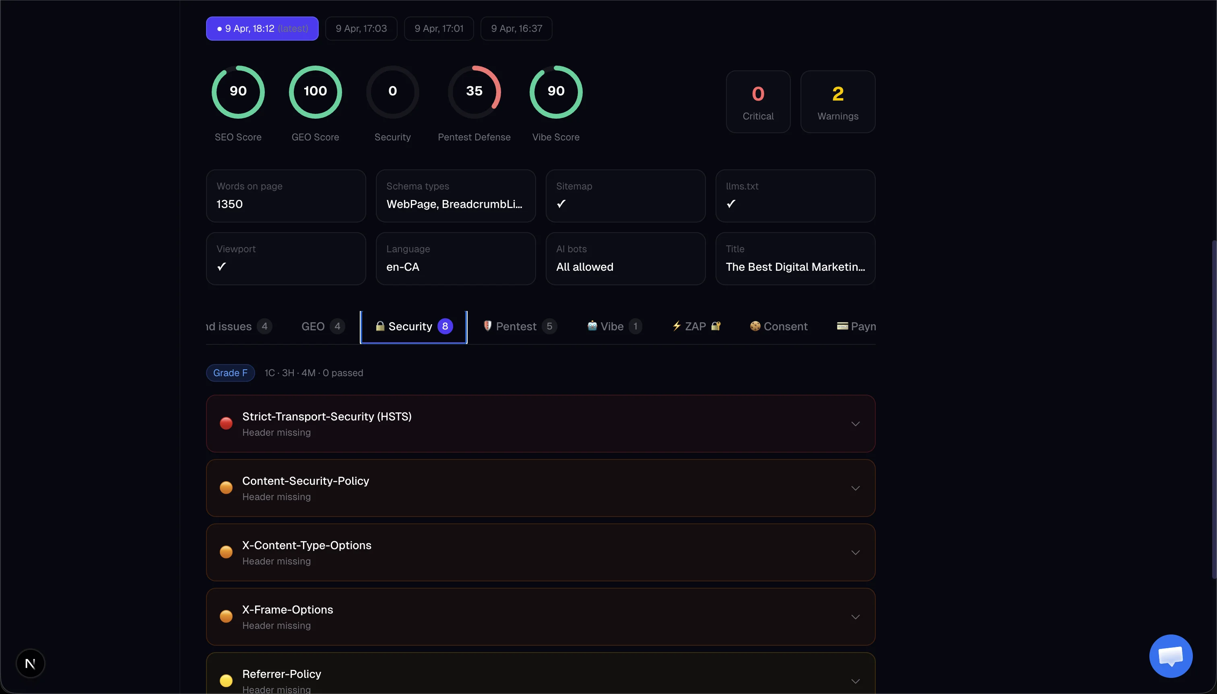
Task: Click the red HSTS severity dot
Action: pyautogui.click(x=226, y=423)
